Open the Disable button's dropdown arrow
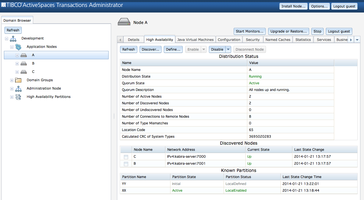The height and width of the screenshot is (200, 364). (x=228, y=49)
